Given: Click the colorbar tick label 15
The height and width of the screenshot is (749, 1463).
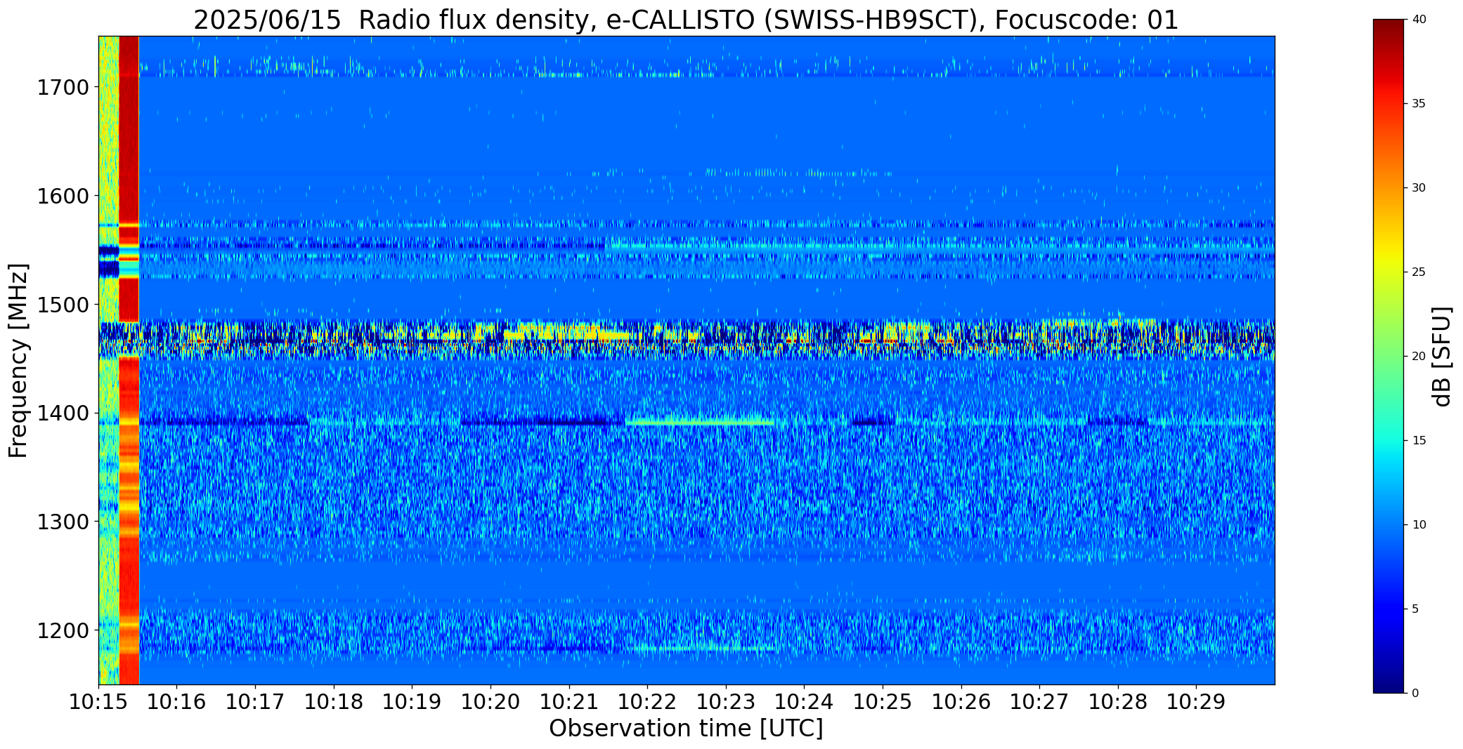Looking at the screenshot, I should coord(1419,441).
